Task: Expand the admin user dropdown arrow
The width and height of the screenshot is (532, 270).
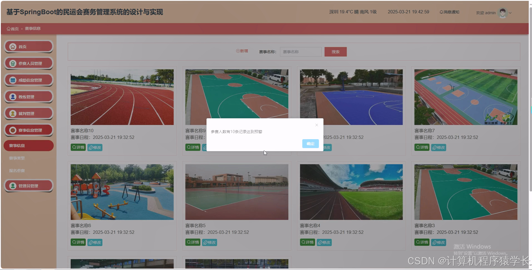Action: 510,13
